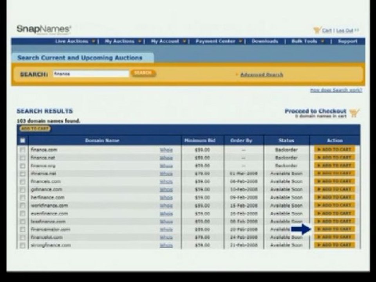
Task: Open the 'How does Search work?' link
Action: click(x=336, y=90)
